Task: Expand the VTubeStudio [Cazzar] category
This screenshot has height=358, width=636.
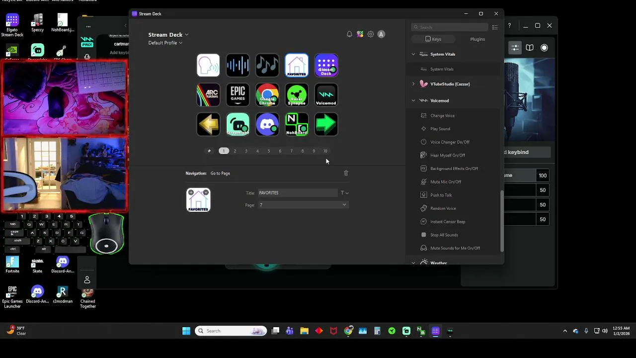Action: 413,84
